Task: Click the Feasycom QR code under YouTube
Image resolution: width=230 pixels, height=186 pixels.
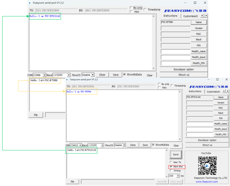Action: [207, 166]
